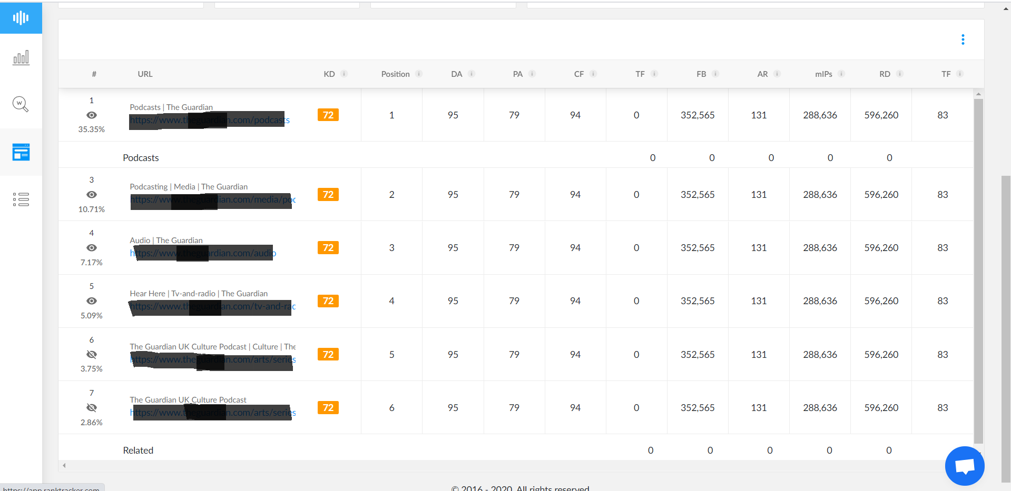1011x491 pixels.
Task: Click the Position column info icon
Action: [419, 74]
